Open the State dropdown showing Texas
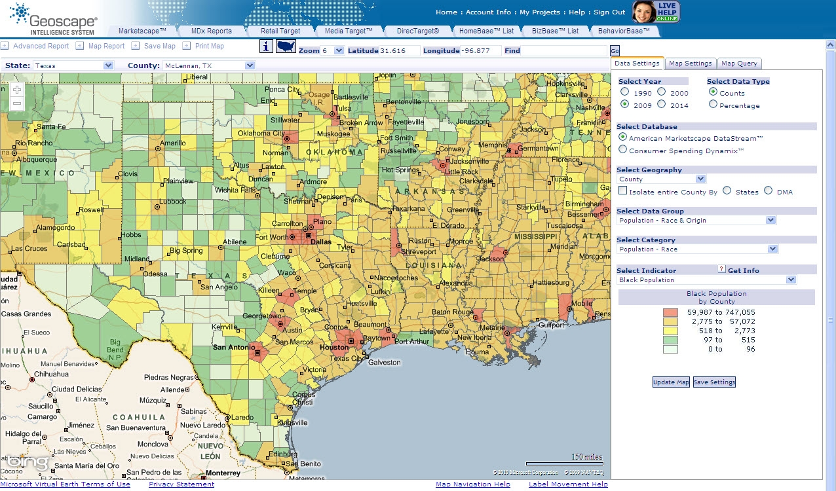This screenshot has height=491, width=836. 73,65
